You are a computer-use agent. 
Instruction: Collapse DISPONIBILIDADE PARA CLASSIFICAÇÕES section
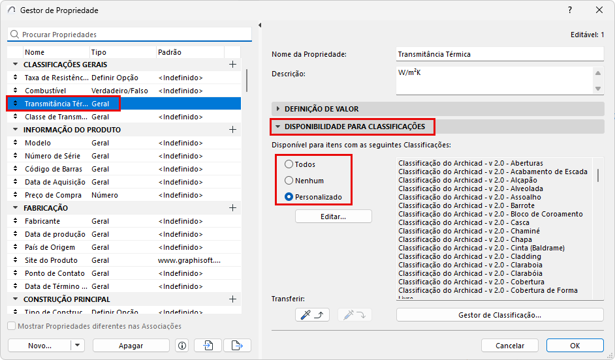pyautogui.click(x=278, y=127)
